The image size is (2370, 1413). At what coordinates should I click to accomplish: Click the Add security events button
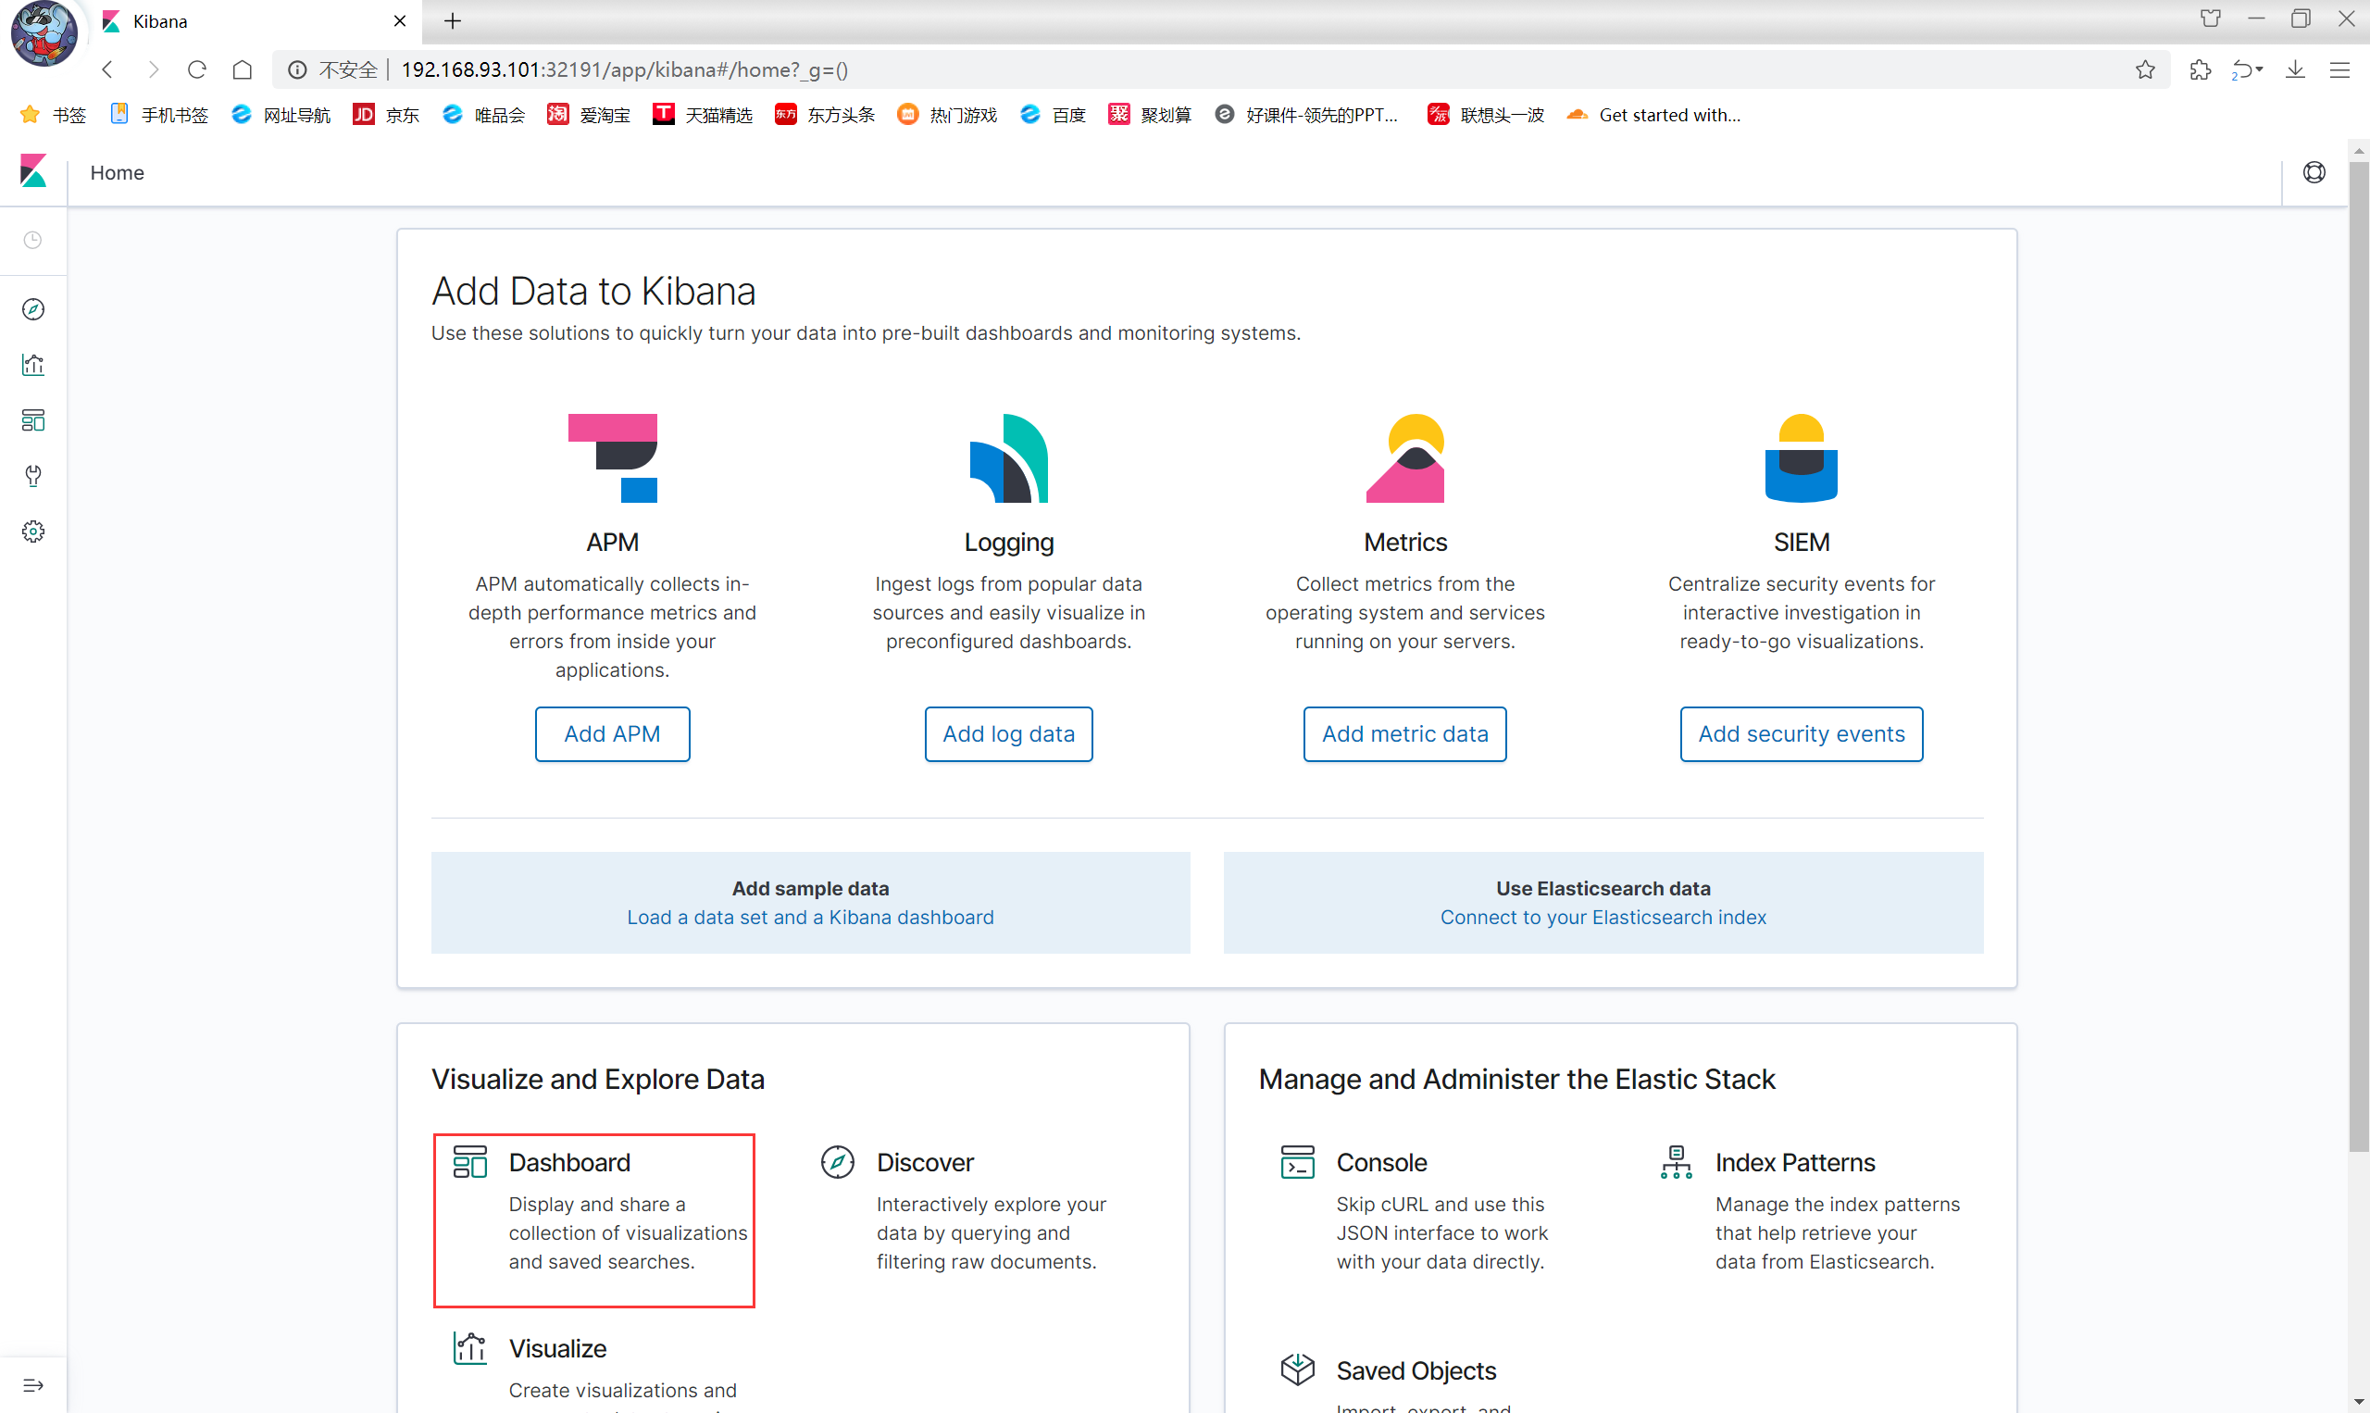pyautogui.click(x=1801, y=734)
